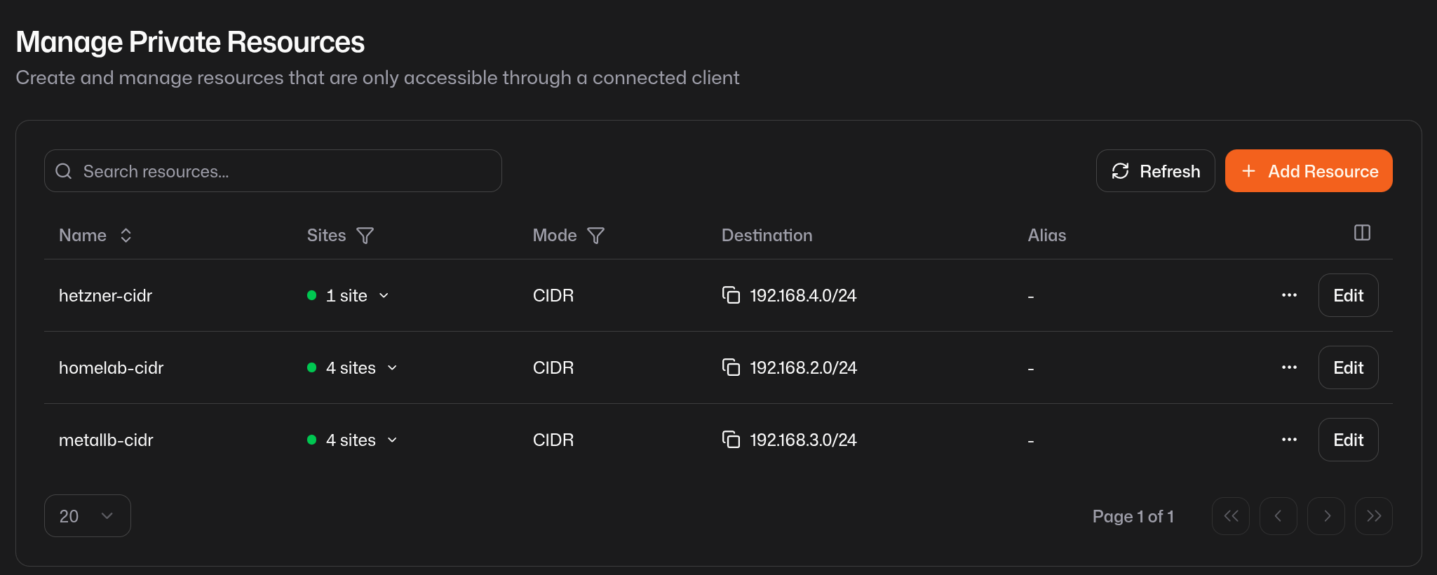The width and height of the screenshot is (1437, 575).
Task: Copy destination 192.168.2.0/24
Action: tap(731, 367)
